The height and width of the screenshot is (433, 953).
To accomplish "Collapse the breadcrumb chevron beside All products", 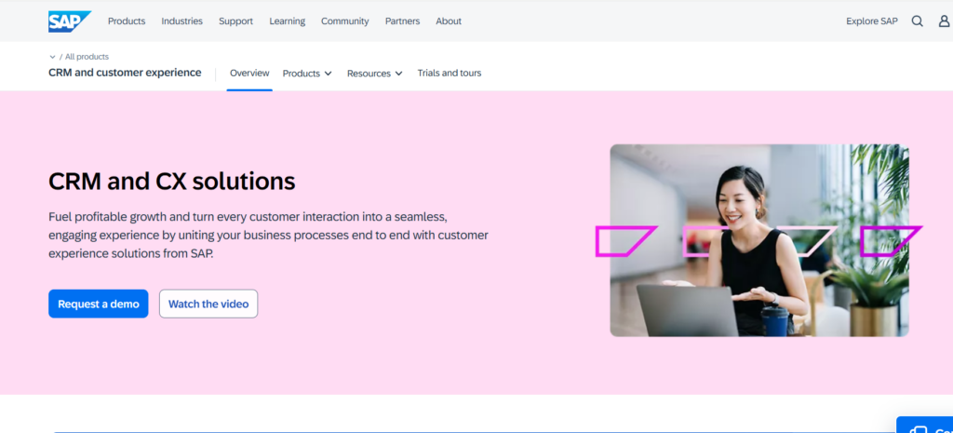I will (52, 57).
